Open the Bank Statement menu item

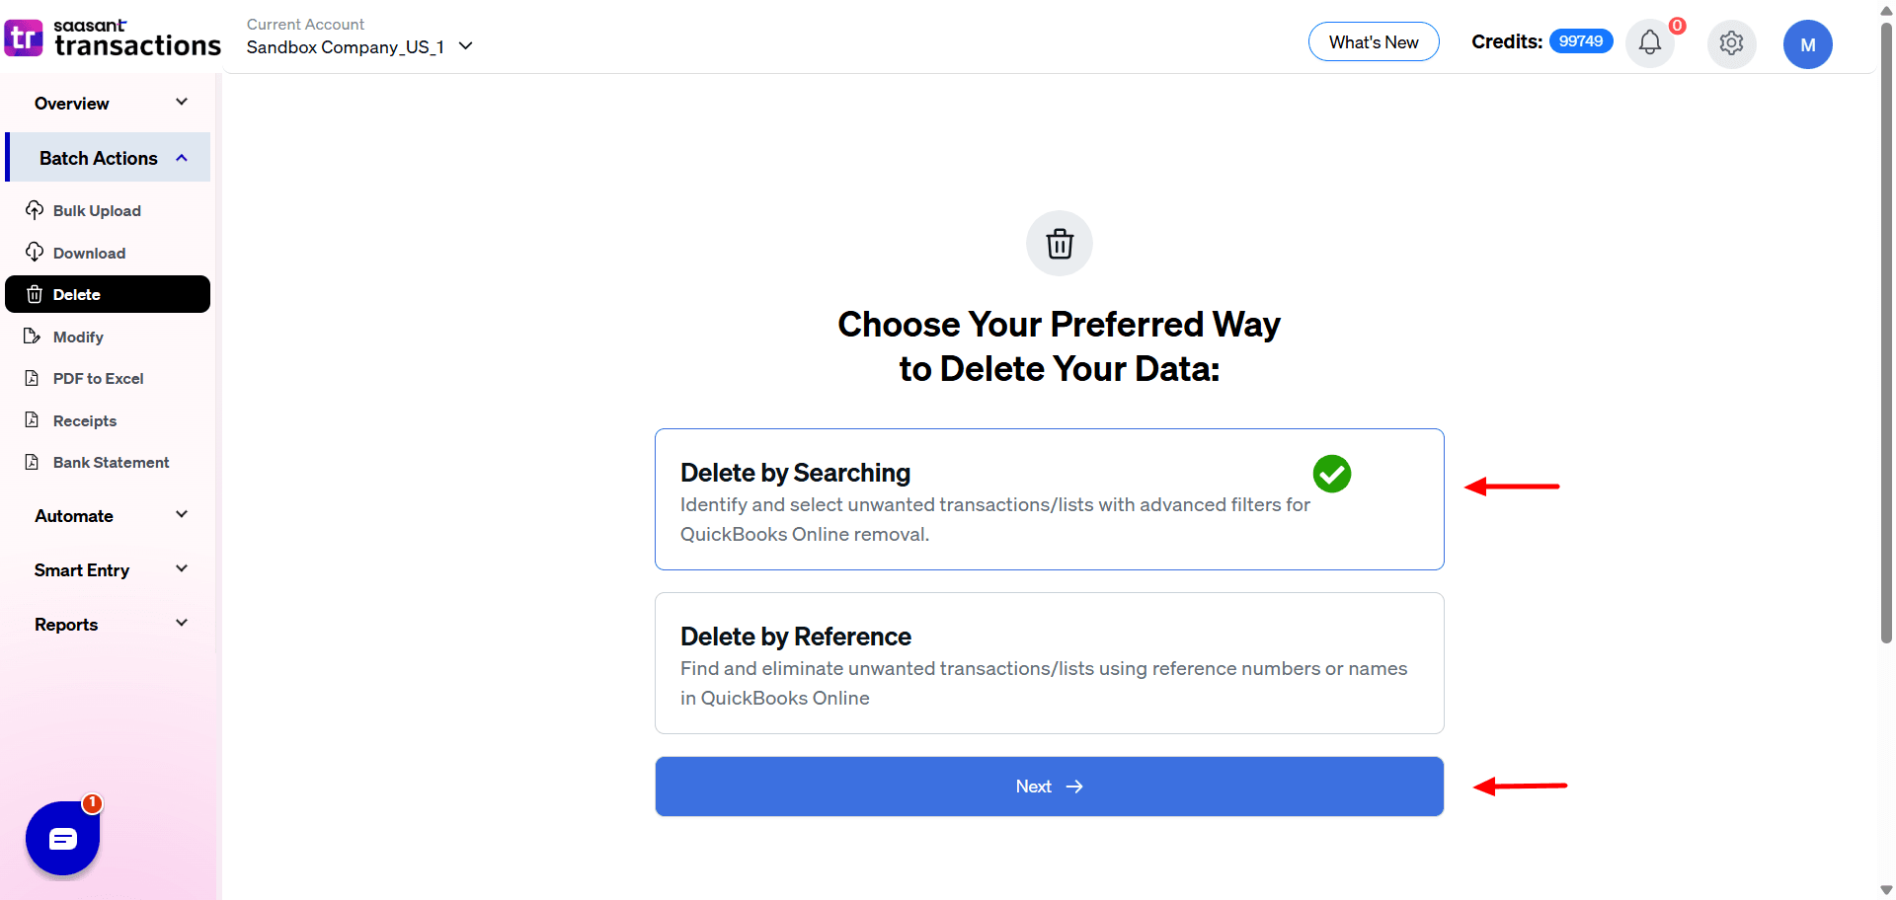click(x=111, y=463)
